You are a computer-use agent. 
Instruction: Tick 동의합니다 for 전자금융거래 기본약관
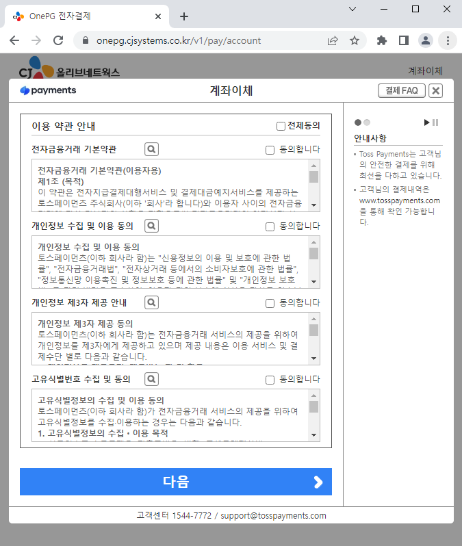pos(270,149)
